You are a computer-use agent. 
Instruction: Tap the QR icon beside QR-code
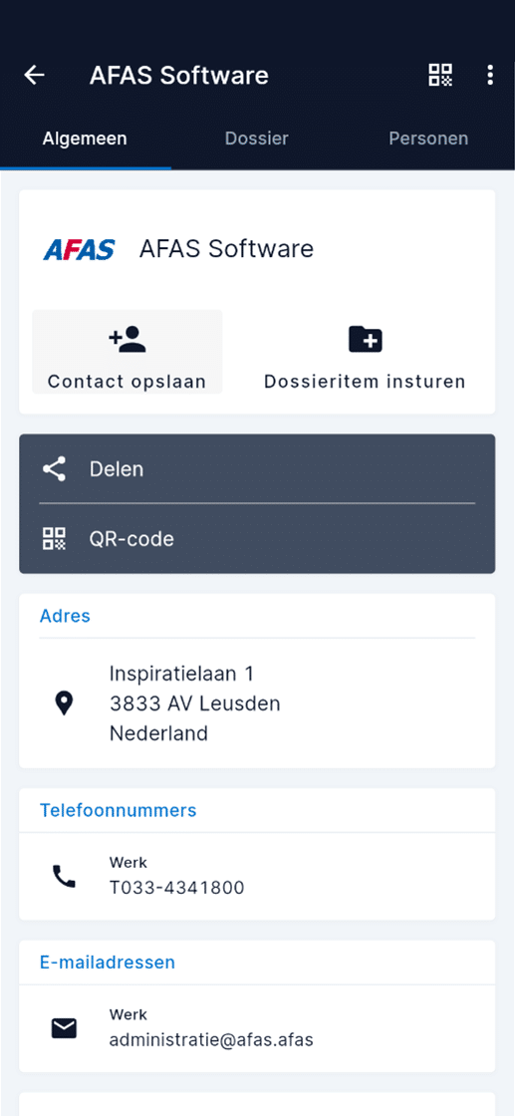(54, 539)
